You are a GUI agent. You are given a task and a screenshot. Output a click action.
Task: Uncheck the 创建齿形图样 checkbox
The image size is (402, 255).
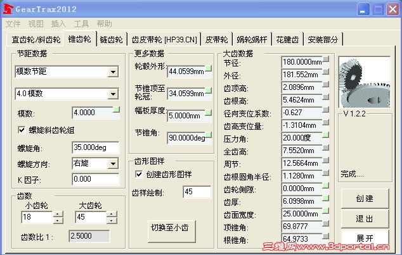coord(139,175)
